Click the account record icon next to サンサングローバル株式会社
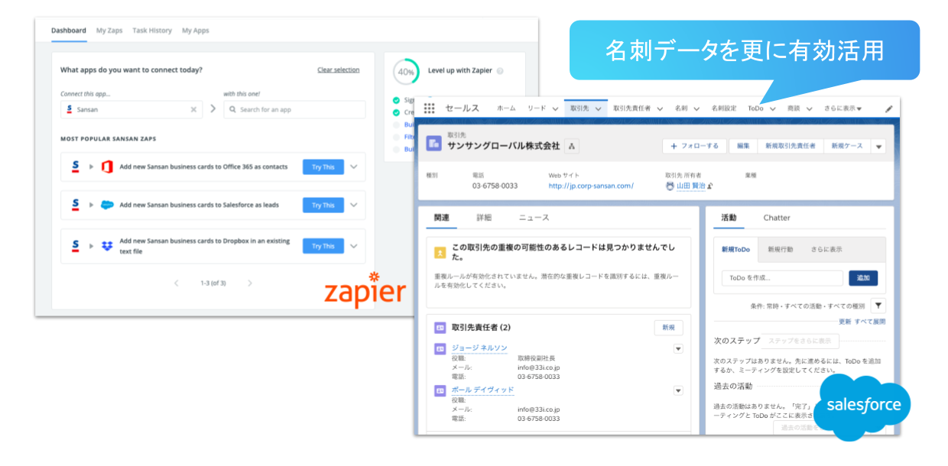 433,143
